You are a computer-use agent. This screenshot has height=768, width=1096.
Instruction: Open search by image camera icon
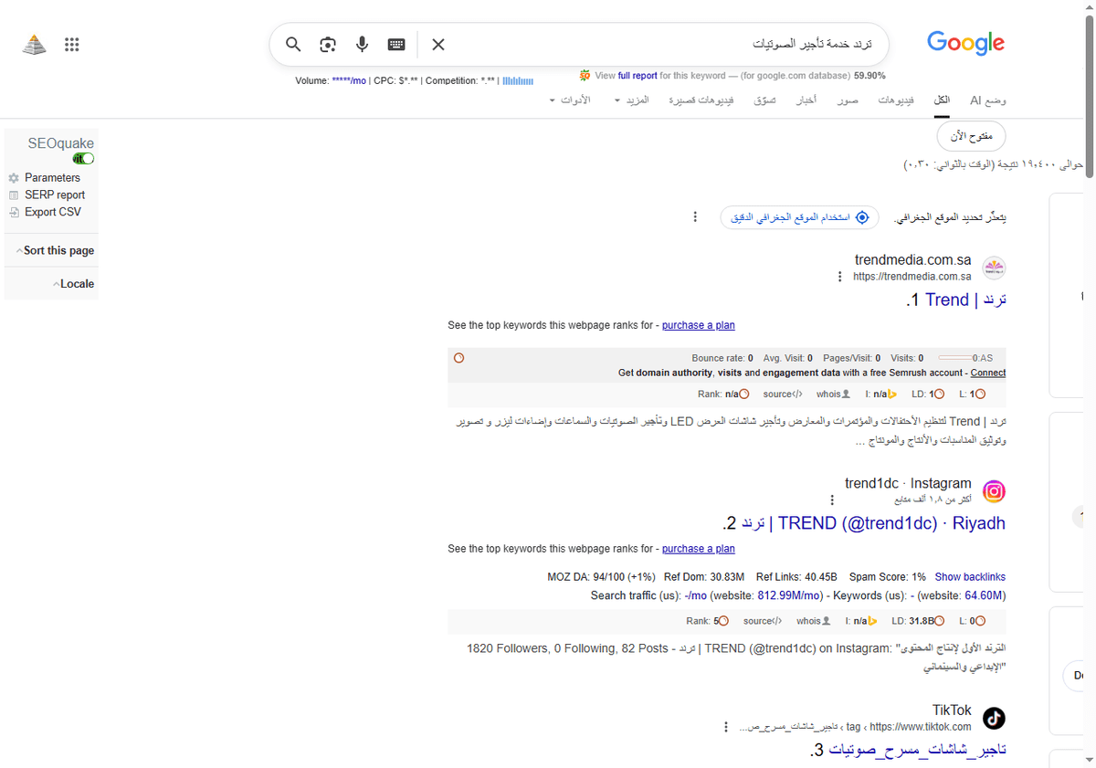pyautogui.click(x=328, y=45)
